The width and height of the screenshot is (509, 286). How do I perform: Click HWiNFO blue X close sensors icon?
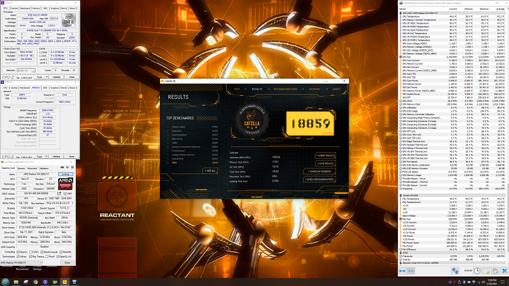[505, 271]
